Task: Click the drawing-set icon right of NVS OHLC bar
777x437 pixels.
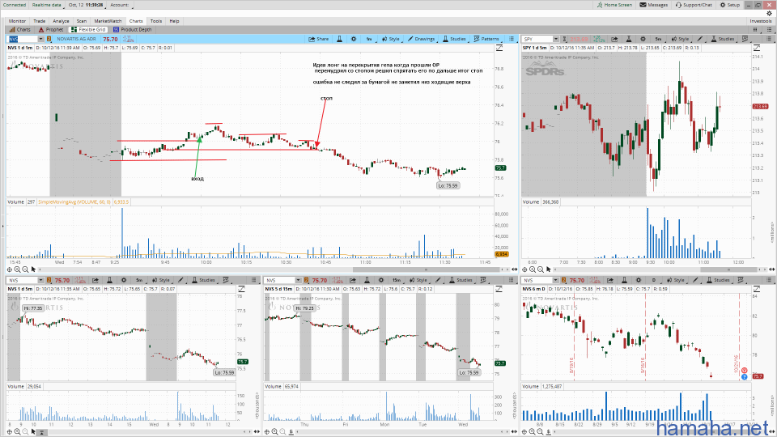Action: (499, 48)
